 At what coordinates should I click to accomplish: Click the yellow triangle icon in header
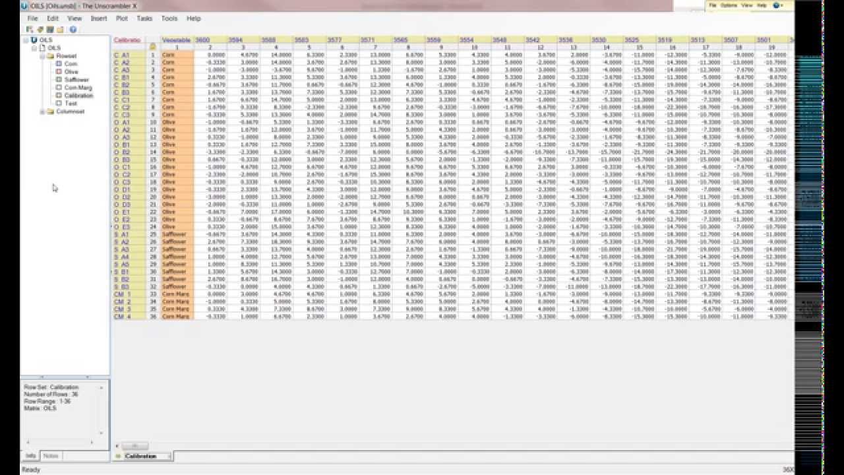click(x=153, y=47)
